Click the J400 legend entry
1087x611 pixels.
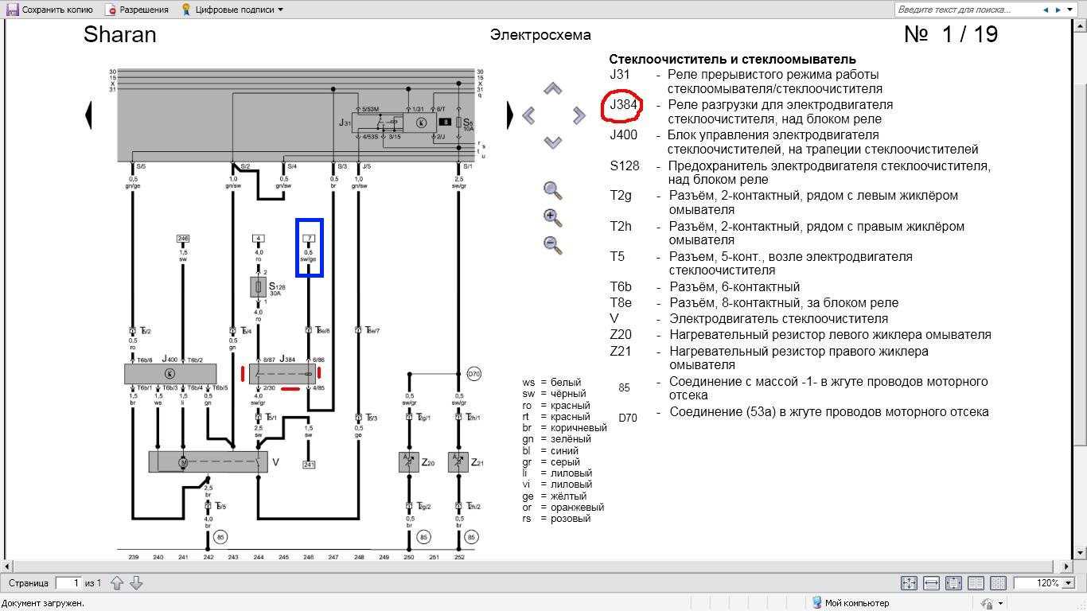[794, 142]
